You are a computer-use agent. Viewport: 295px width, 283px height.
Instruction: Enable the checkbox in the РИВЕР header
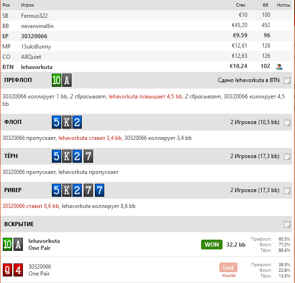tap(287, 191)
